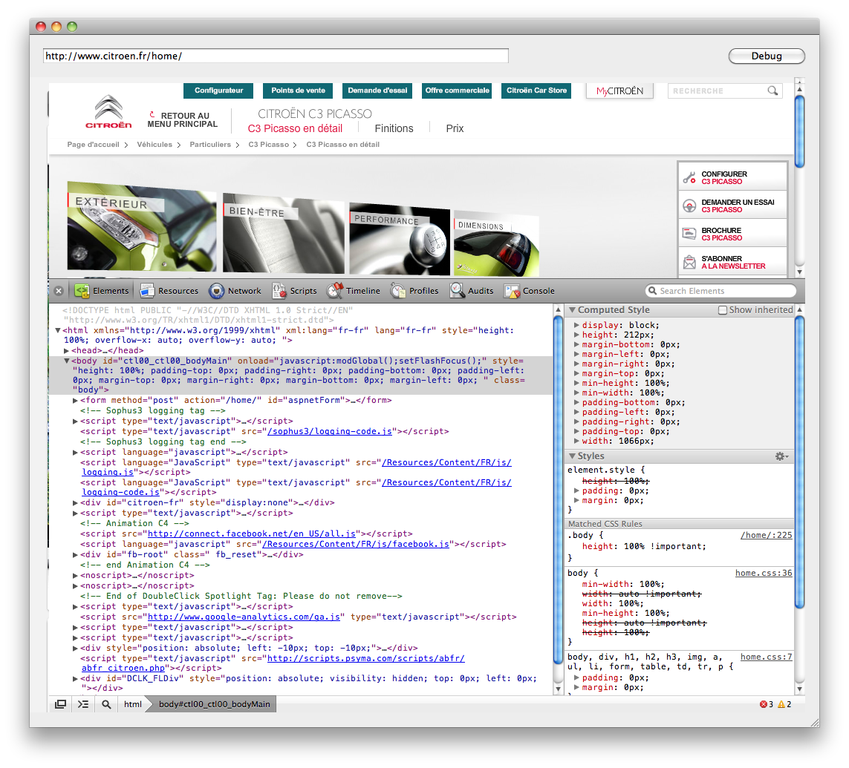Open the Audits panel icon
Screen dimensions: 849x768
coord(457,291)
